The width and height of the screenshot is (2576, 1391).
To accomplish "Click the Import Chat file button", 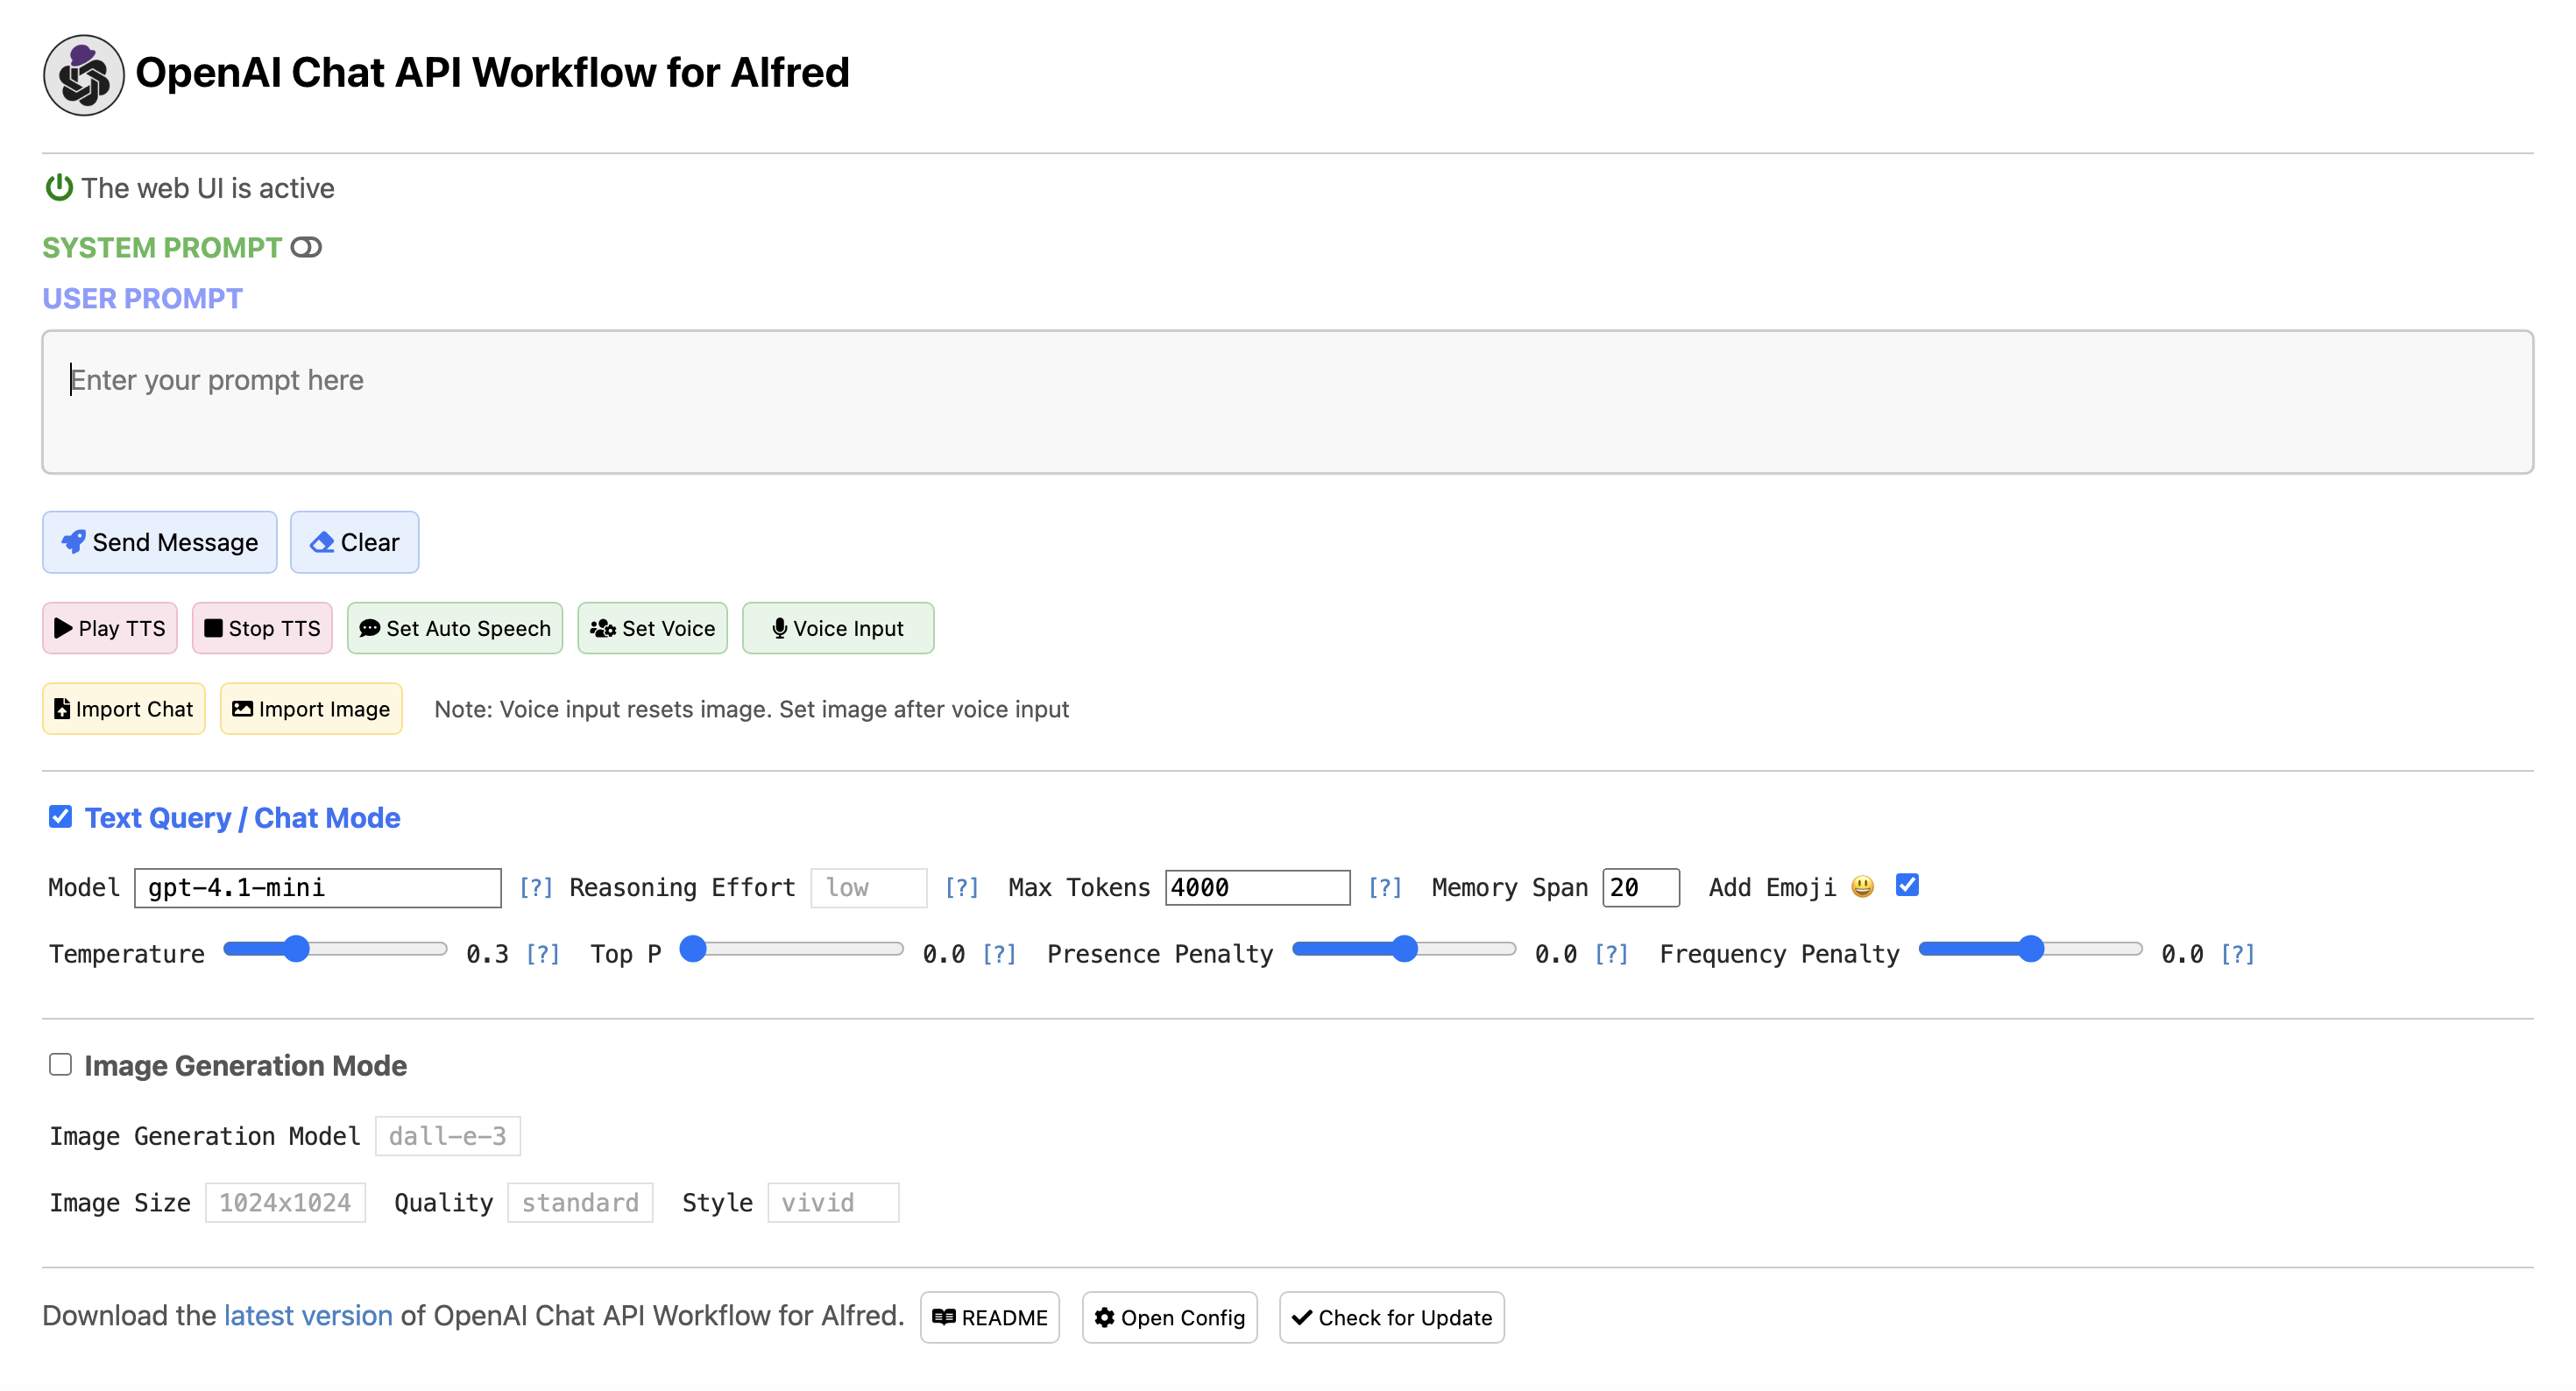I will (x=123, y=709).
